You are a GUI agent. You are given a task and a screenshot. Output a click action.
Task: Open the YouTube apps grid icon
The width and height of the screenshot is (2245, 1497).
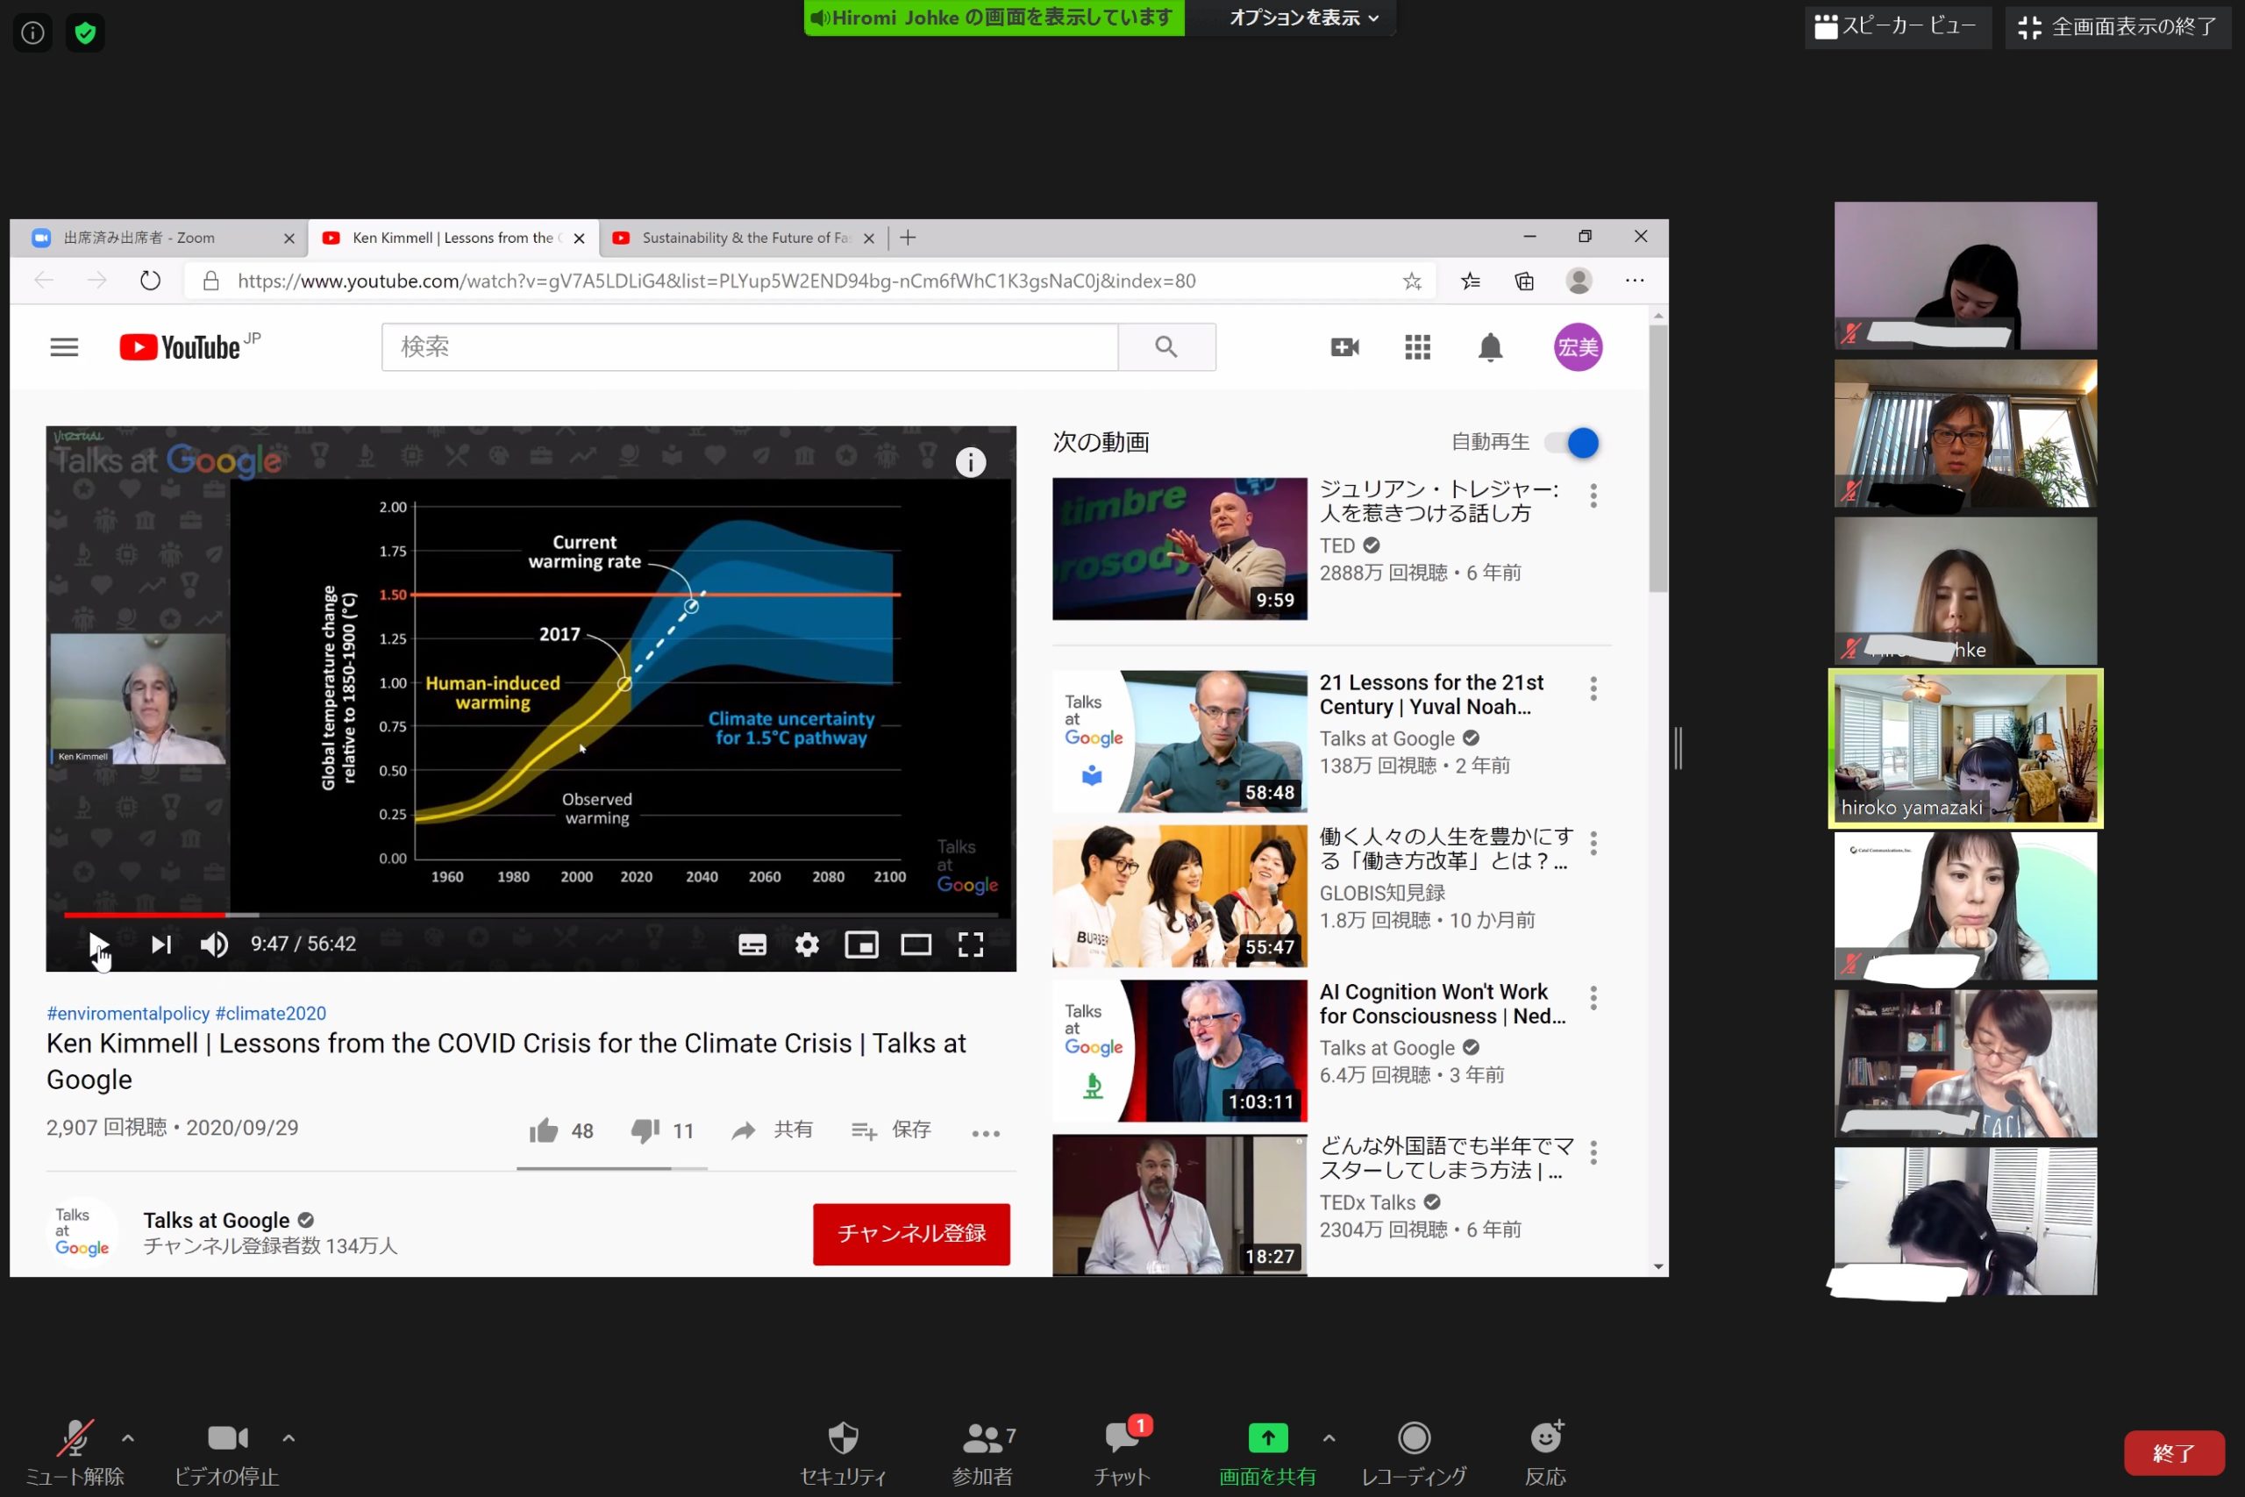[1417, 347]
